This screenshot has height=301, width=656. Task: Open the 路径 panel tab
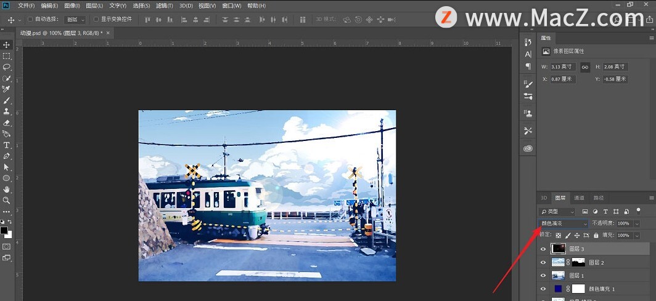coord(599,198)
